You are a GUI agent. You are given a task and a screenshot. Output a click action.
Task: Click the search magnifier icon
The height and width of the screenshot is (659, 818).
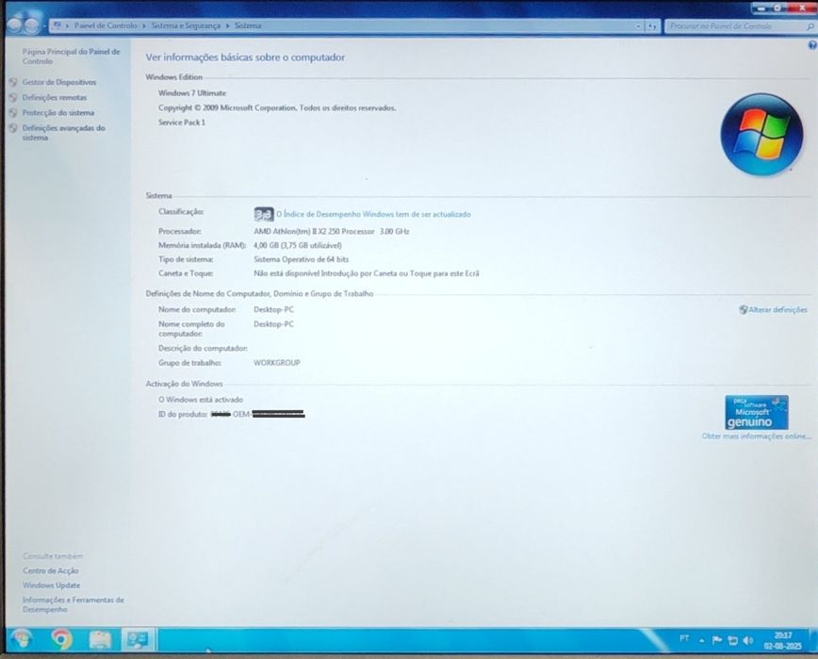(810, 26)
